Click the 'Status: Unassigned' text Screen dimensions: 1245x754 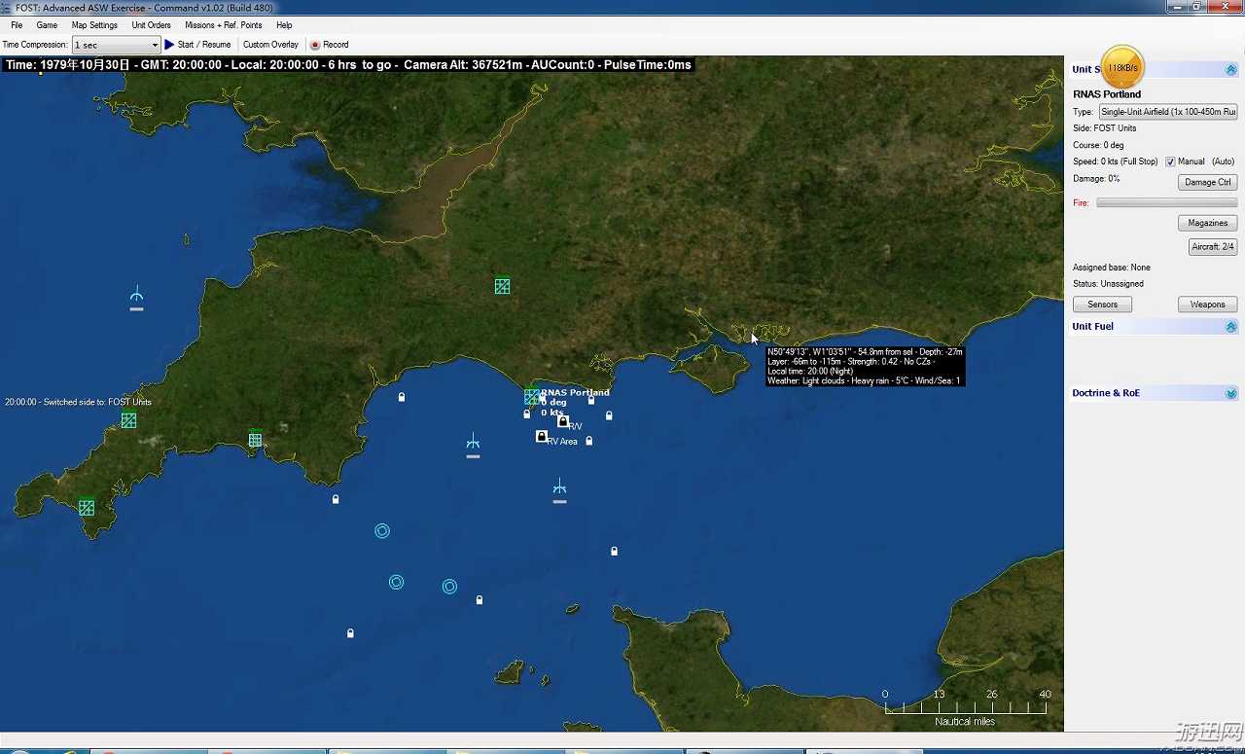tap(1109, 284)
